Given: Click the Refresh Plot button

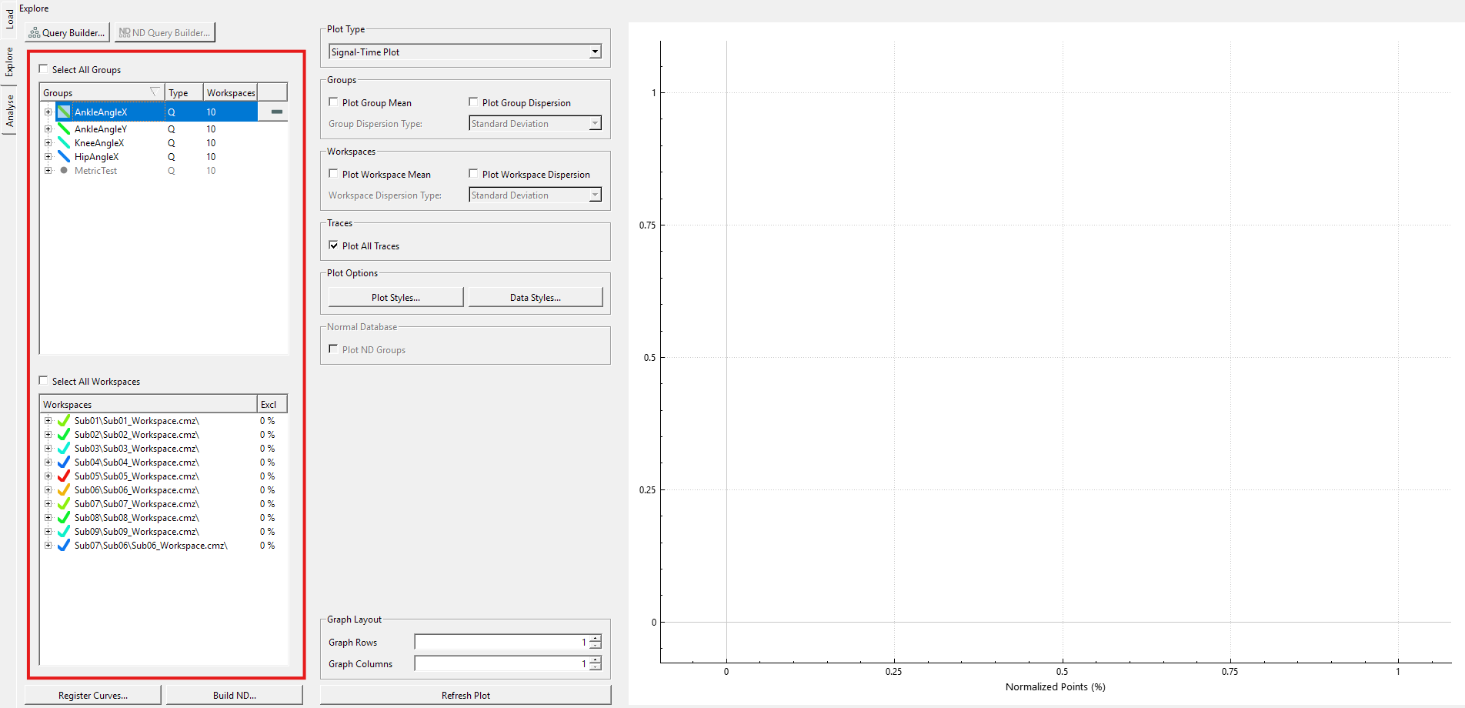Looking at the screenshot, I should (466, 695).
